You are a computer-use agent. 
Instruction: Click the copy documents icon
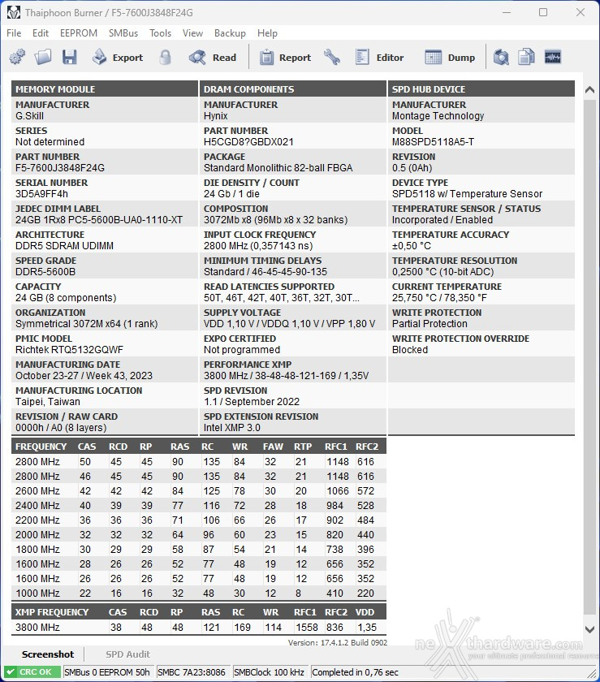point(526,57)
